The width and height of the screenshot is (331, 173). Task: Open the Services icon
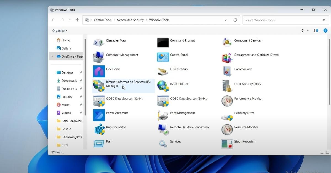pyautogui.click(x=163, y=144)
